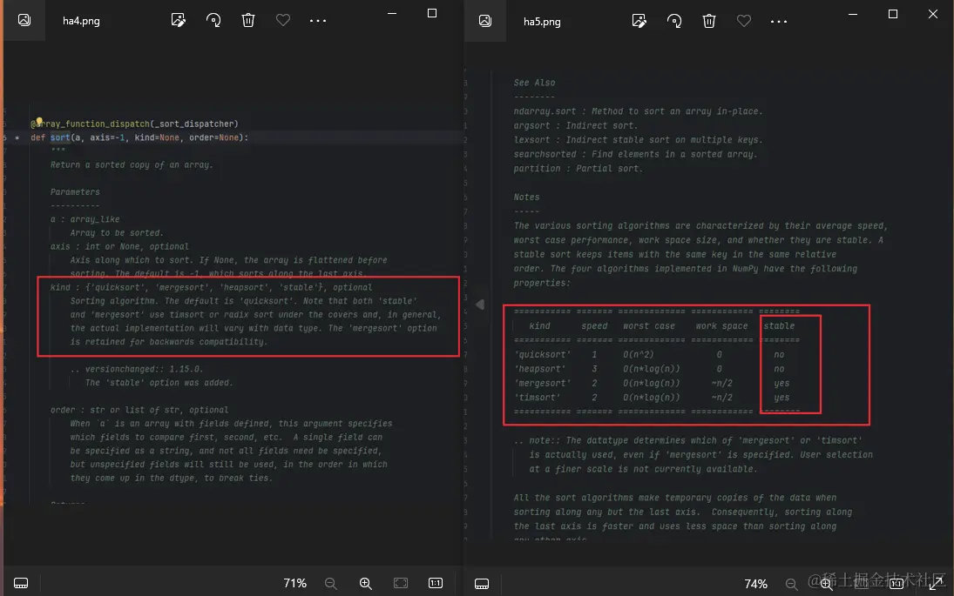Favorite the ha5.png image with the heart
This screenshot has height=596, width=954.
743,21
